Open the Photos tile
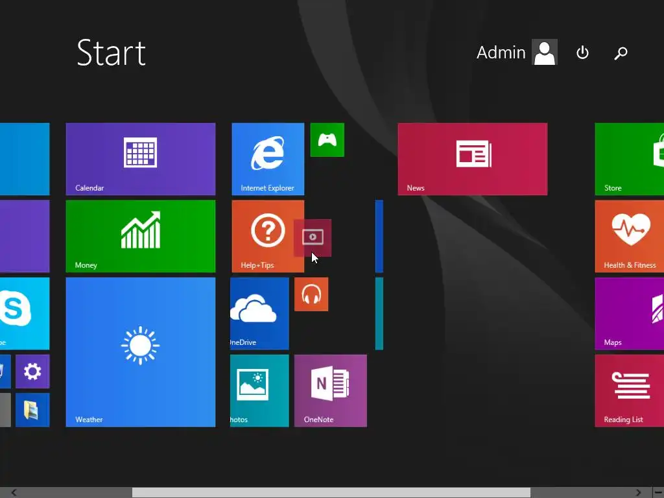 click(259, 391)
